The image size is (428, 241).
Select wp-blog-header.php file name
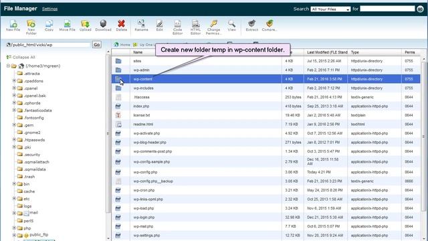(150, 143)
